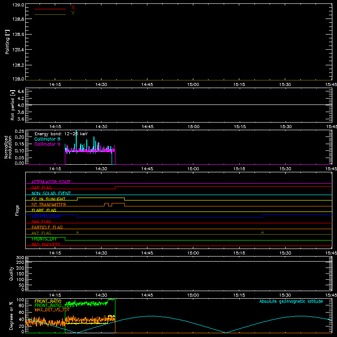
Task: Click the 300 Quality tick label
Action: 20,258
